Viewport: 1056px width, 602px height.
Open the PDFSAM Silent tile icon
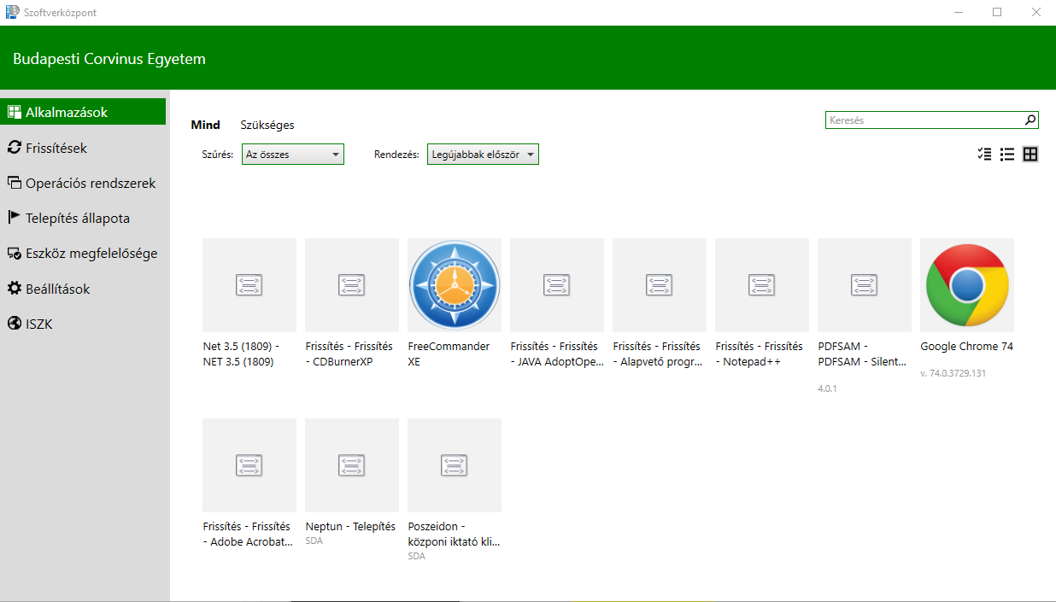pyautogui.click(x=865, y=285)
